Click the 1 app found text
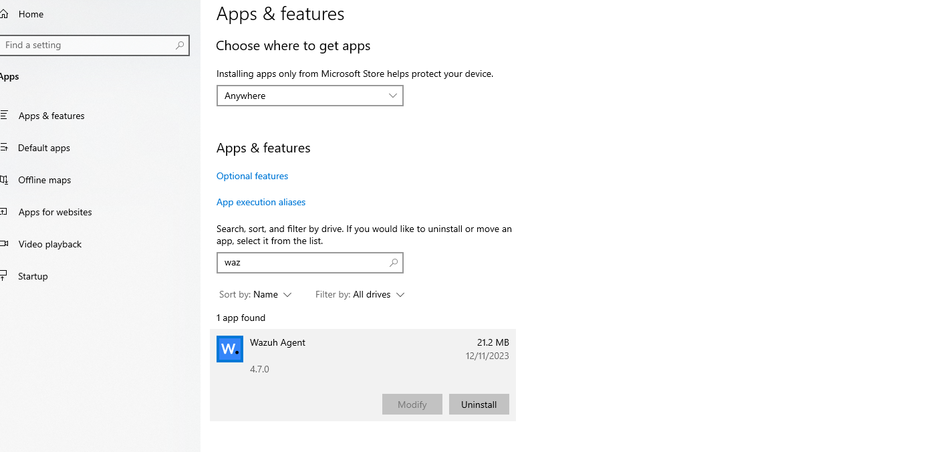Image resolution: width=931 pixels, height=452 pixels. coord(241,318)
